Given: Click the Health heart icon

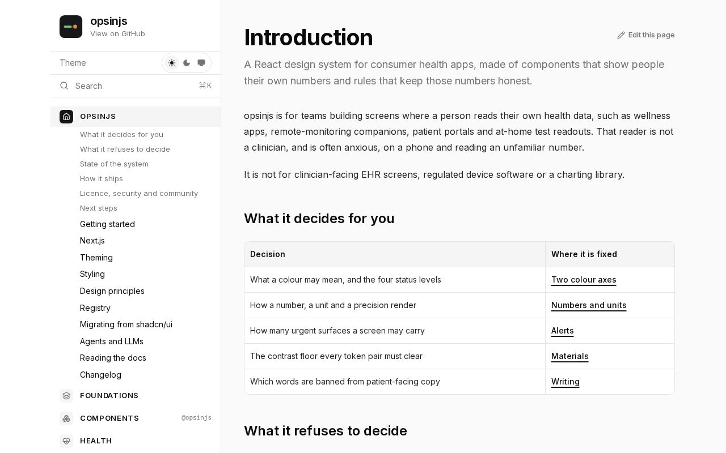Looking at the screenshot, I should point(66,441).
